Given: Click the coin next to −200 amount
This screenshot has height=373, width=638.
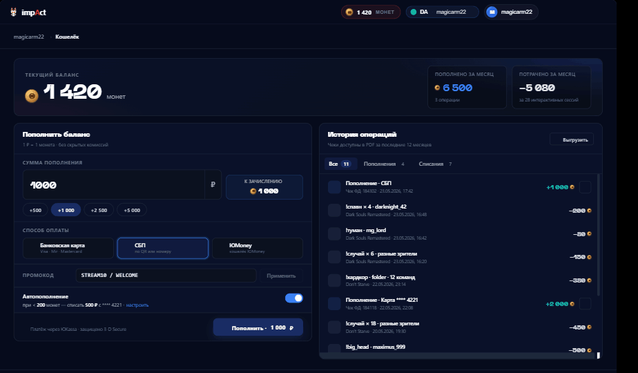Looking at the screenshot, I should point(589,211).
